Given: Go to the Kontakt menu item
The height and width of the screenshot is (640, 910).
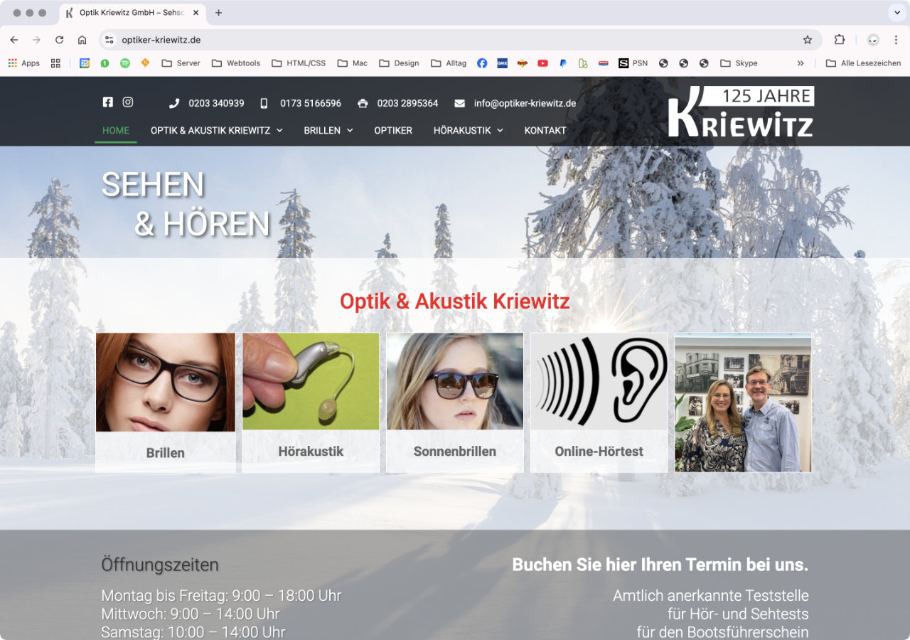Looking at the screenshot, I should (545, 130).
